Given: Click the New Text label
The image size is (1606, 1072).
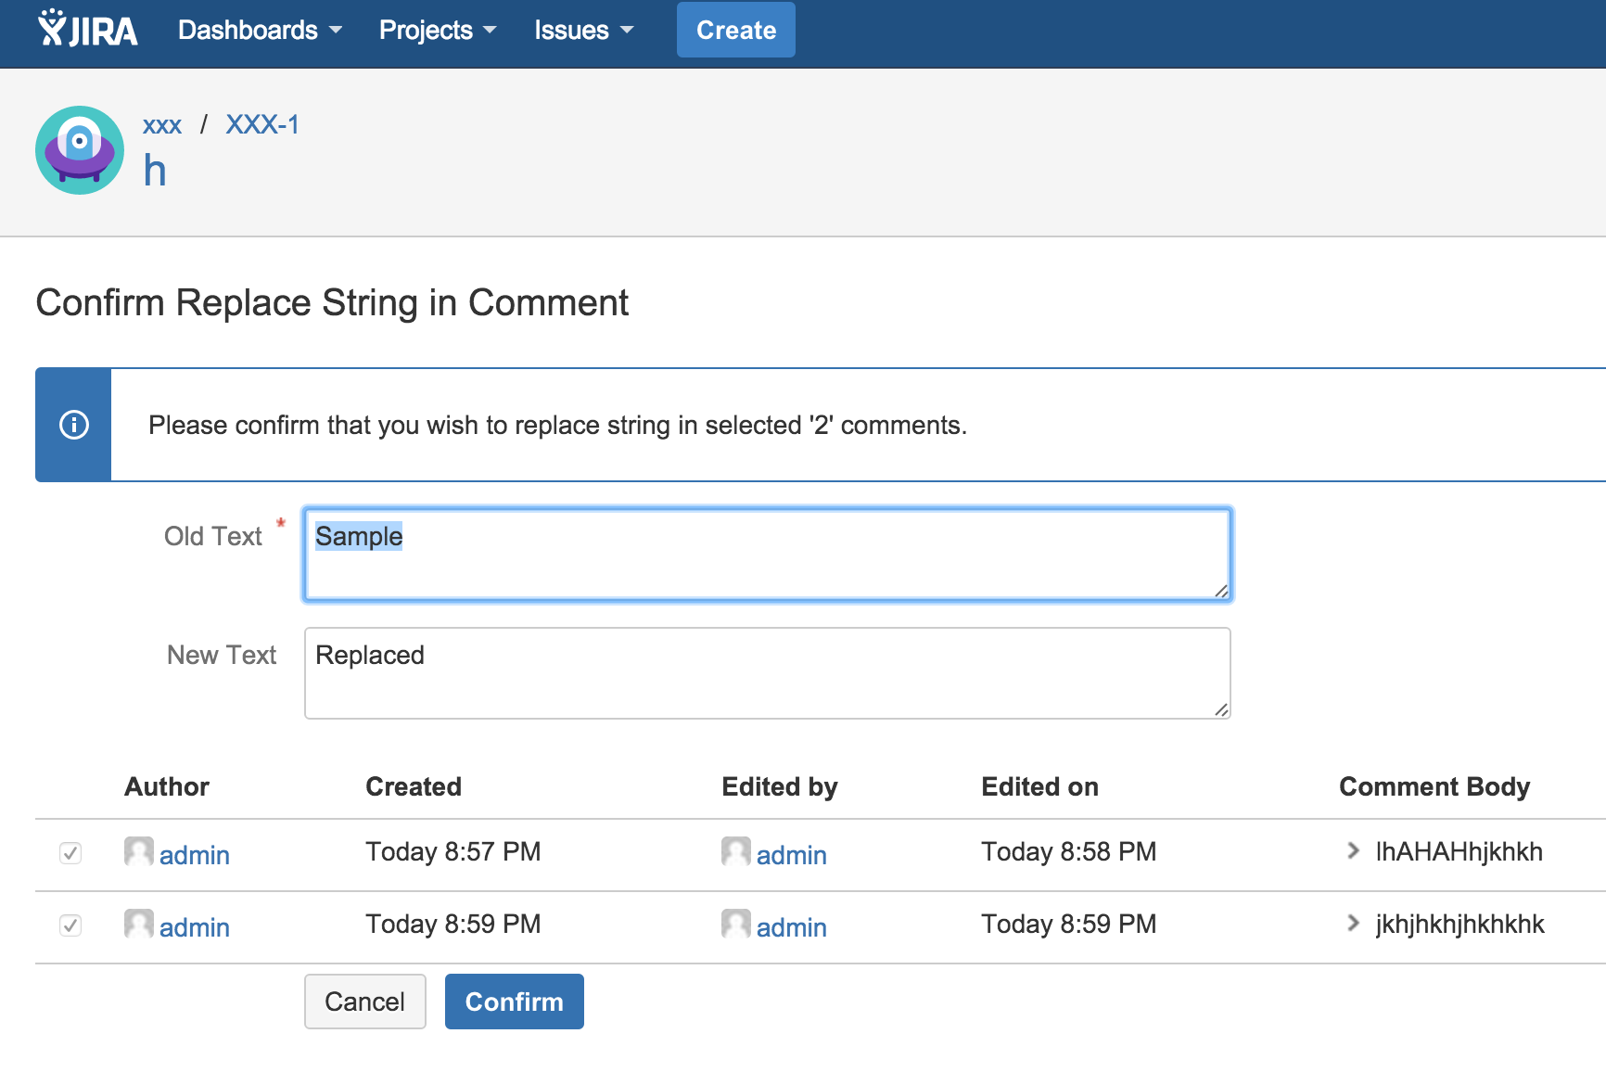Looking at the screenshot, I should point(222,655).
